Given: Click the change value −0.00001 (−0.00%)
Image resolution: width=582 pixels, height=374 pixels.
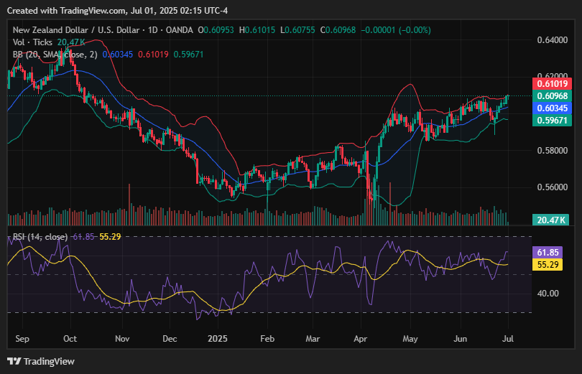Looking at the screenshot, I should (396, 30).
